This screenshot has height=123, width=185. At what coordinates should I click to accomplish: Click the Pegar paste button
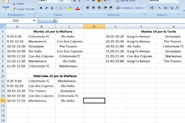click(6, 5)
